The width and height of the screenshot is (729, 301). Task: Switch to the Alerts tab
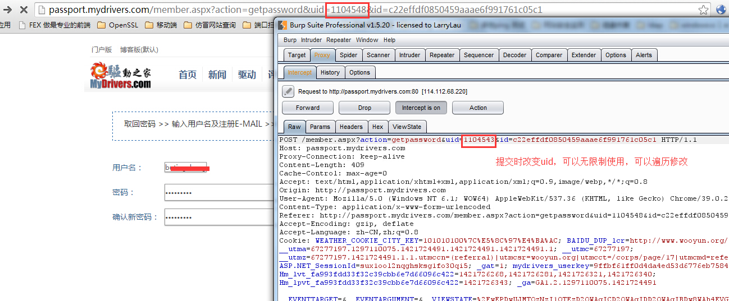(x=644, y=55)
